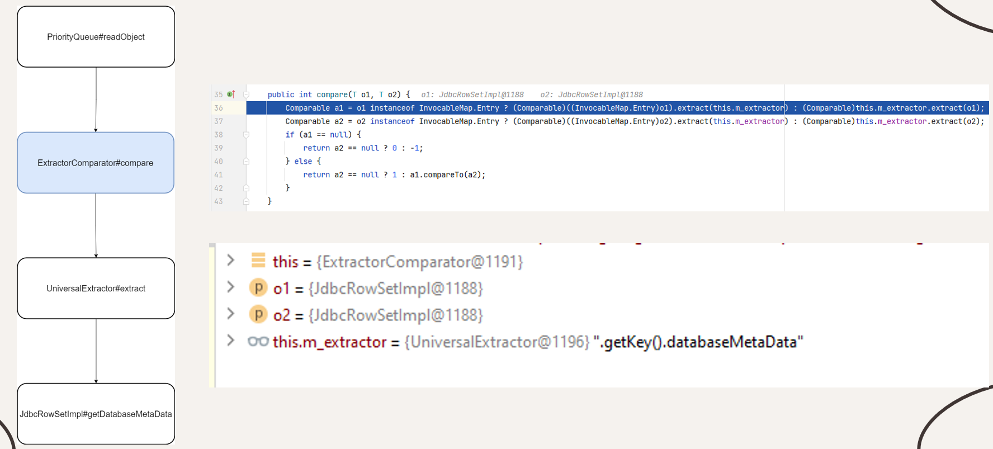Expand the 'this' ExtractorComparator variable
The height and width of the screenshot is (449, 993).
[230, 260]
